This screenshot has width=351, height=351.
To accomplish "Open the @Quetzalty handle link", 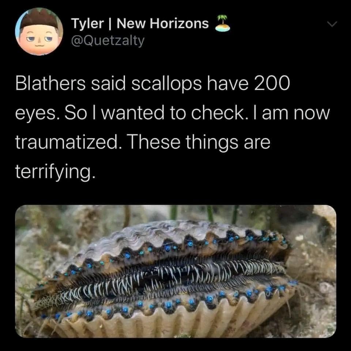I will [x=107, y=40].
